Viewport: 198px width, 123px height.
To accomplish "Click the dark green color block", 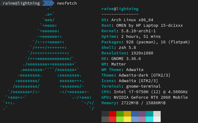I will 120,114.
